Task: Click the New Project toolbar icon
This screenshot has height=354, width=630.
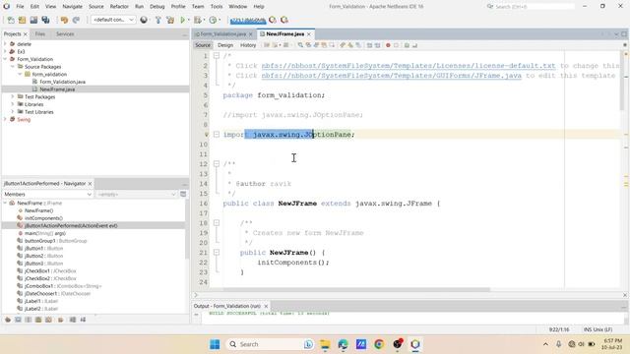Action: (x=22, y=20)
